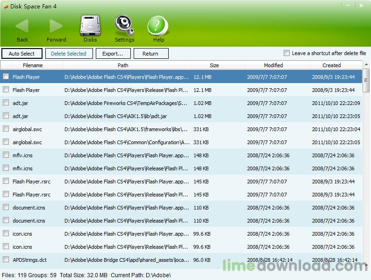Check the first mflv.icns row checkbox

click(6, 155)
